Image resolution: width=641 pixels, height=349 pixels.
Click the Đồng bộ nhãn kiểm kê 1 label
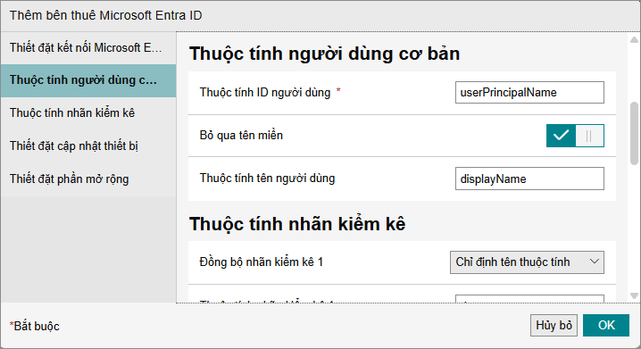262,262
